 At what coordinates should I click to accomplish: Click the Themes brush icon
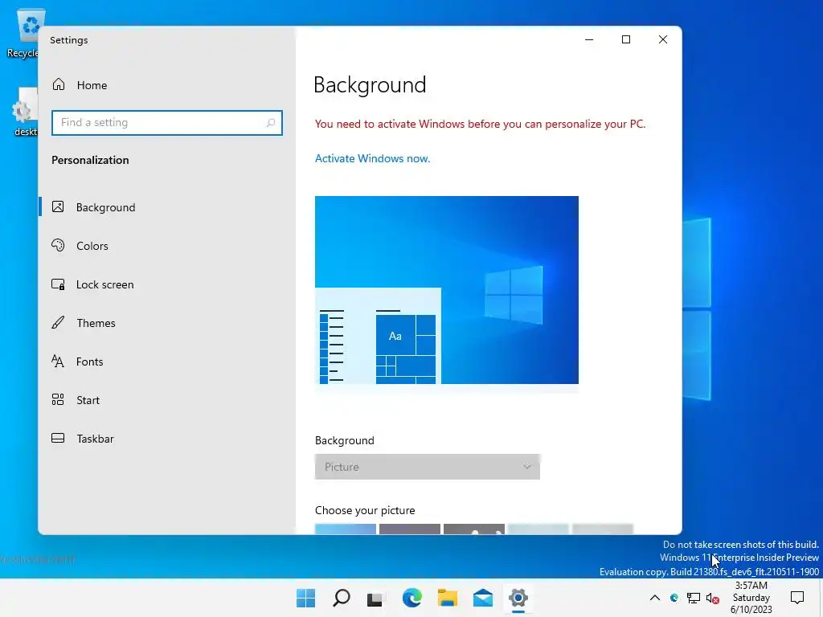tap(58, 322)
